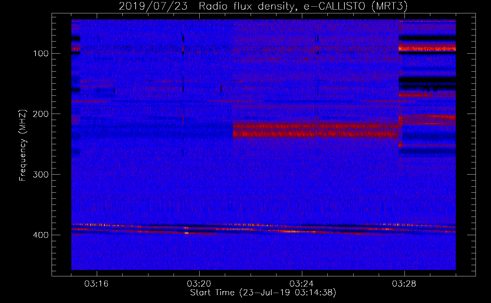Select the 'Frequency (MHZ)' y-axis label

coord(23,145)
